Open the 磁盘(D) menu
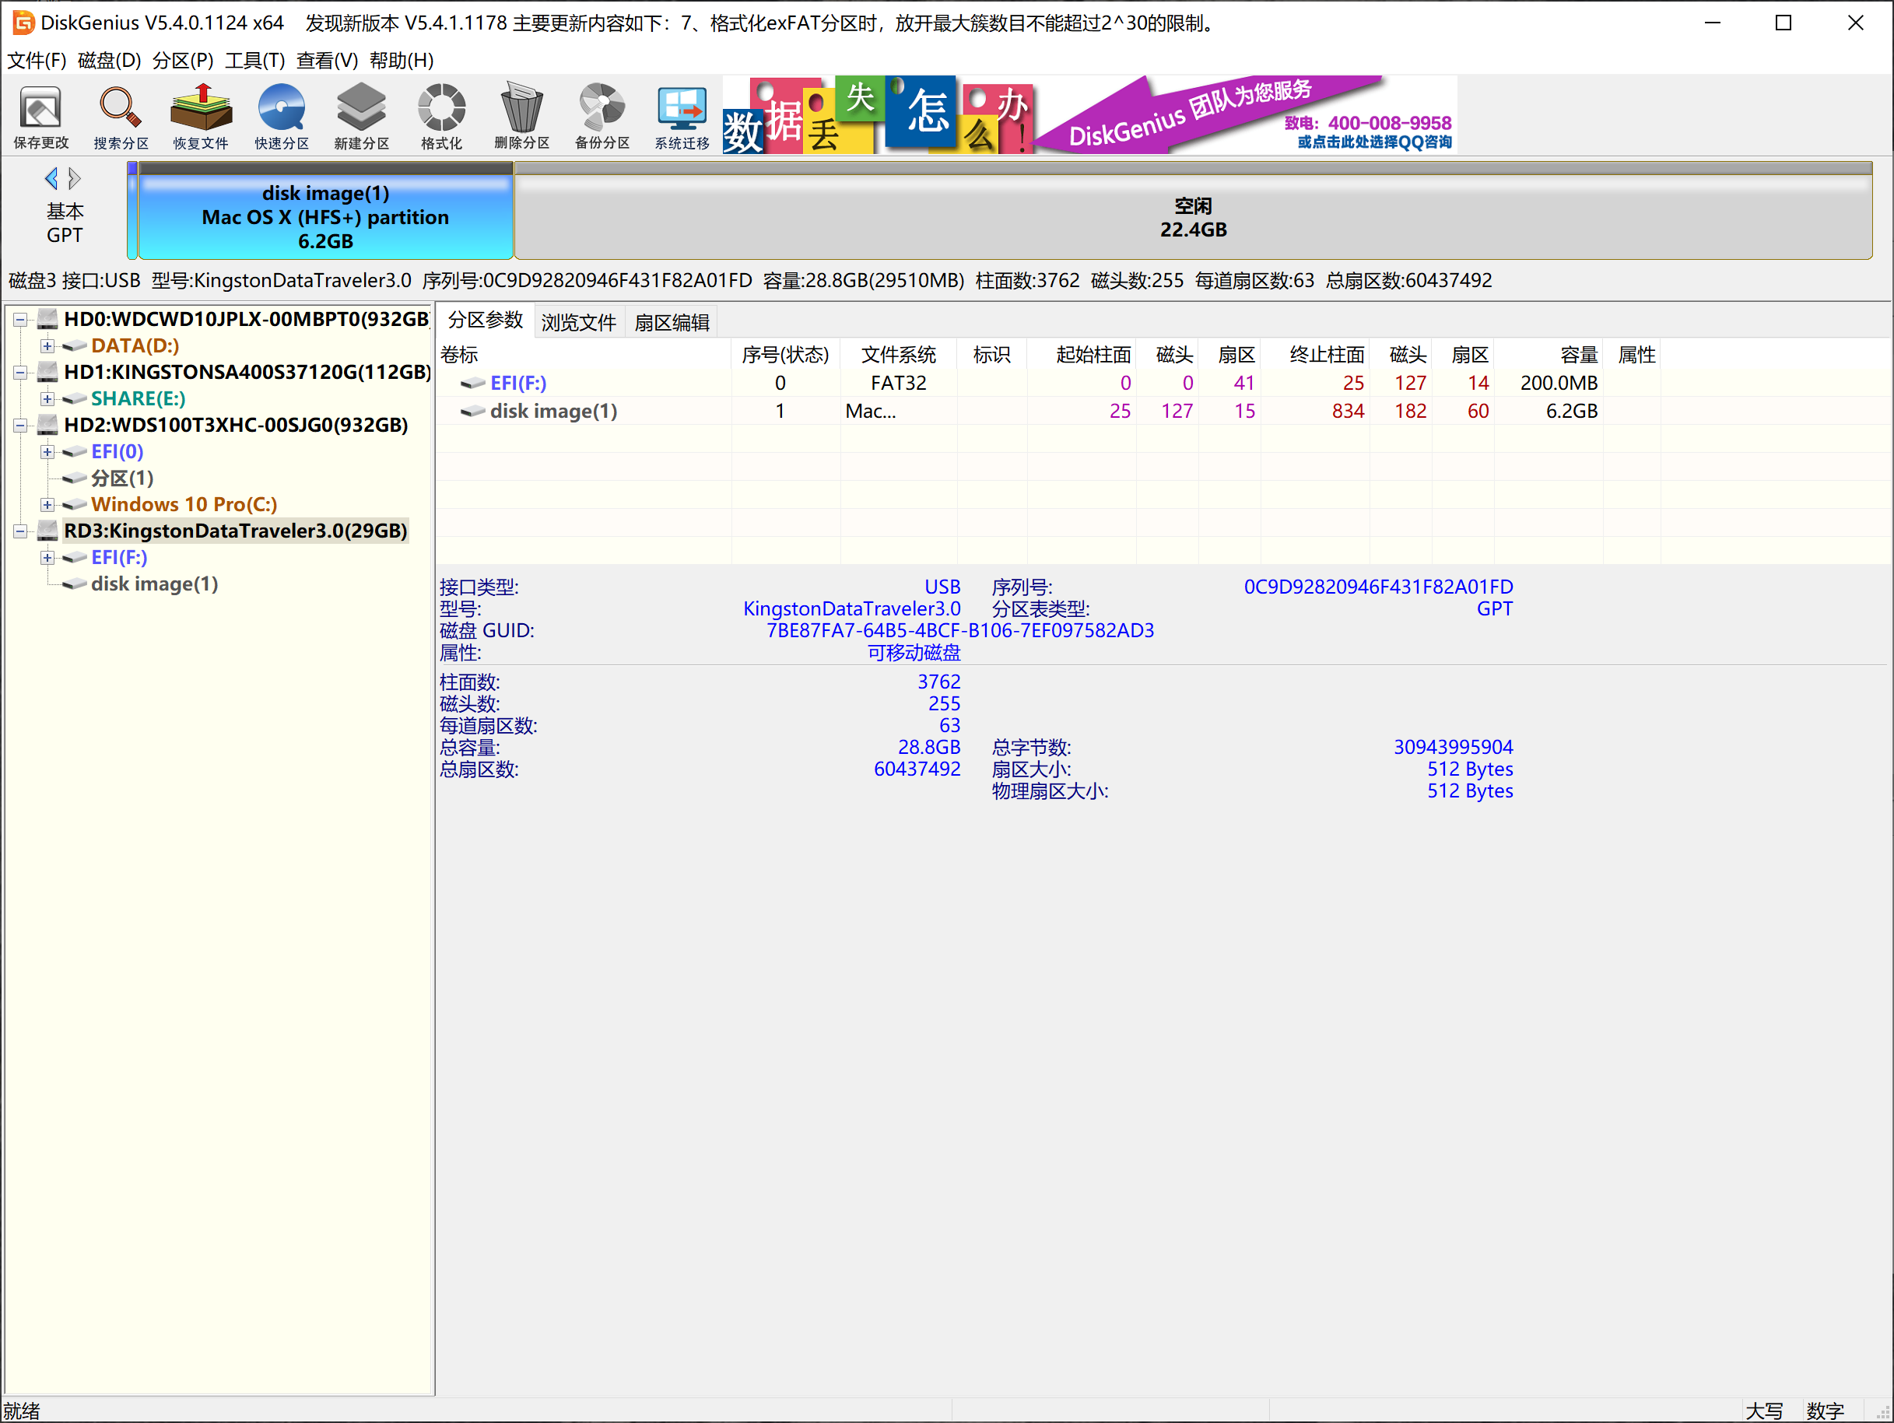The height and width of the screenshot is (1423, 1894). tap(109, 60)
